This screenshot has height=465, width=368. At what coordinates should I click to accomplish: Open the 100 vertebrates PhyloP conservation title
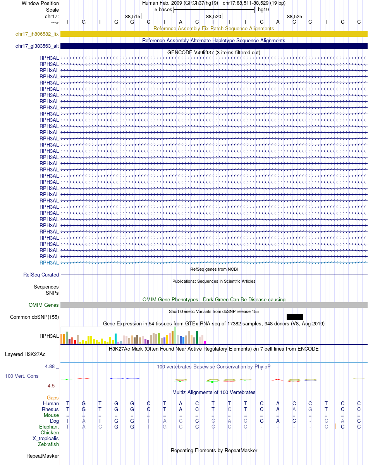tap(213, 367)
